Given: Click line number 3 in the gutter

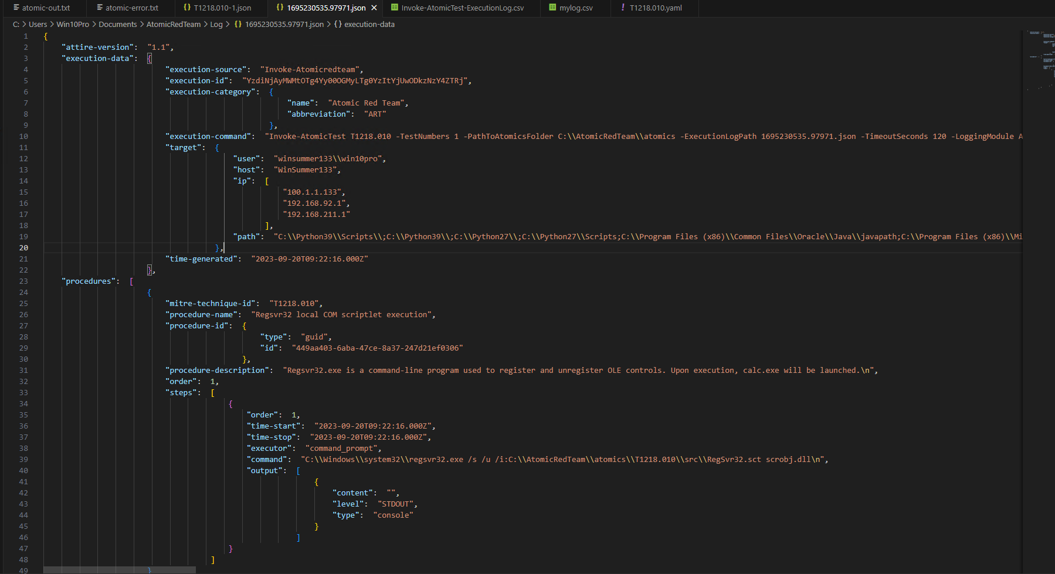Looking at the screenshot, I should tap(26, 58).
